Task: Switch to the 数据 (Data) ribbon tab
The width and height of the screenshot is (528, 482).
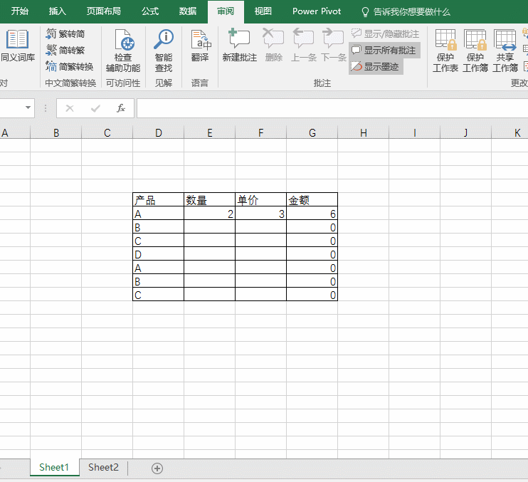Action: [x=188, y=11]
